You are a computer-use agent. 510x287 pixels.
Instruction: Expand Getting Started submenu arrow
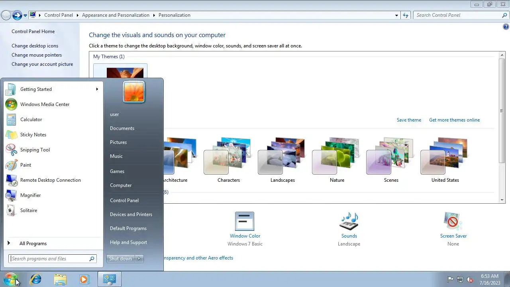[x=97, y=89]
